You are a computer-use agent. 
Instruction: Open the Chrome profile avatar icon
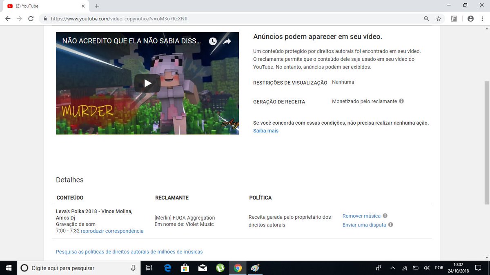point(470,19)
